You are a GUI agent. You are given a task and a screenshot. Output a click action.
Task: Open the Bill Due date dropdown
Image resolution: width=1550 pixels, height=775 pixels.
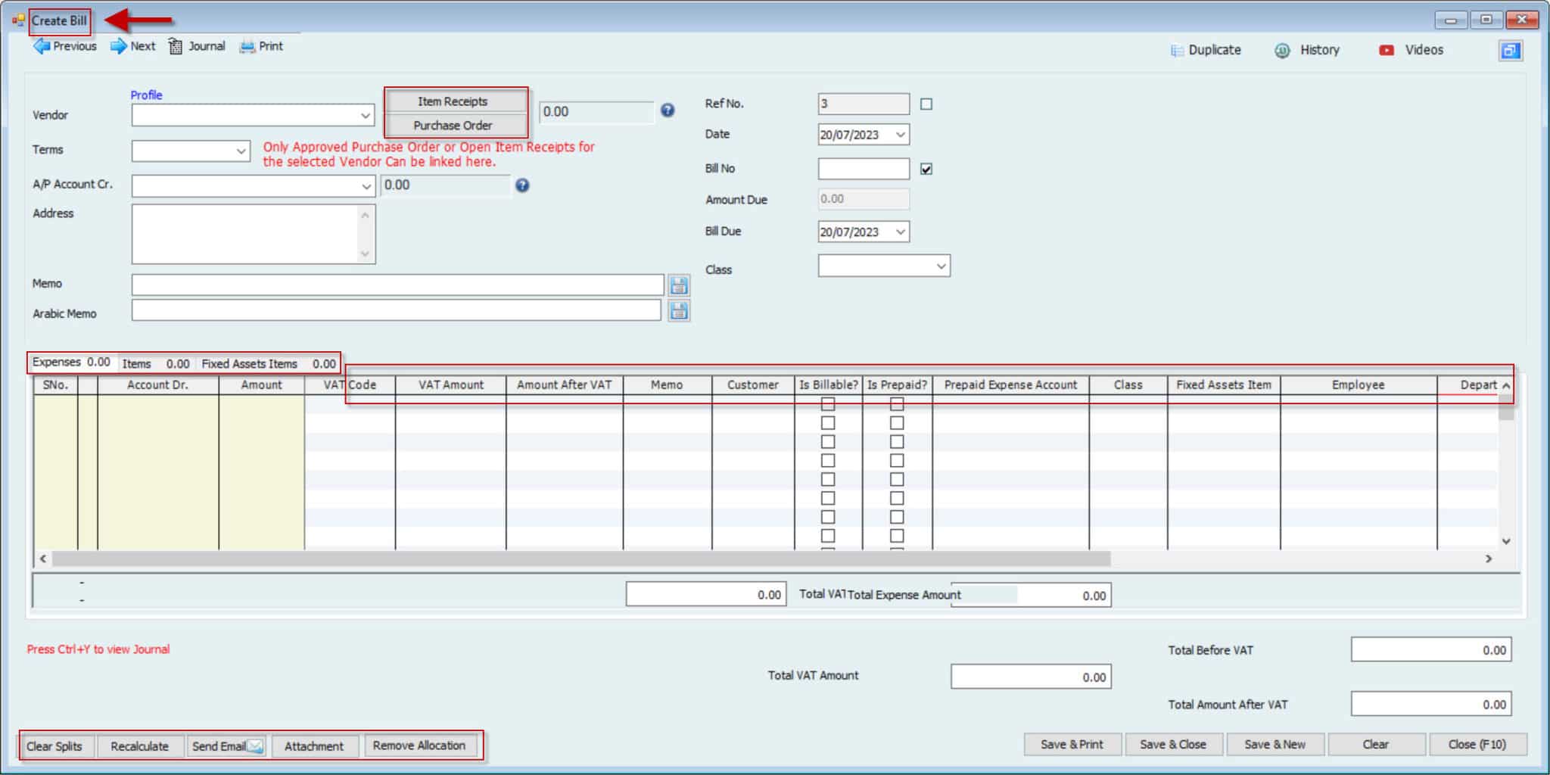pyautogui.click(x=900, y=232)
